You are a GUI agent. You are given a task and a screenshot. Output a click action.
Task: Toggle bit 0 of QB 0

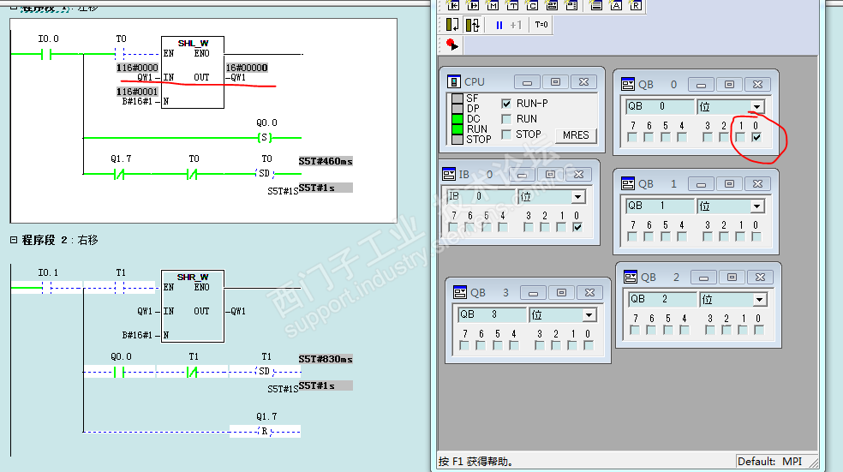[x=756, y=138]
